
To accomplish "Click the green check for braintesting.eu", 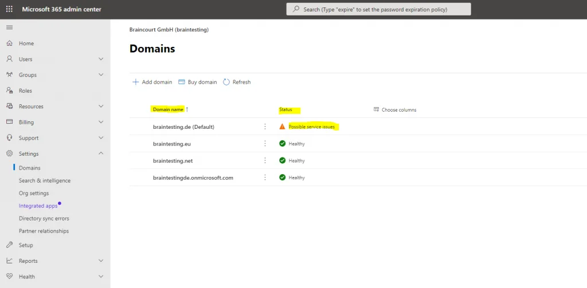I will [282, 144].
